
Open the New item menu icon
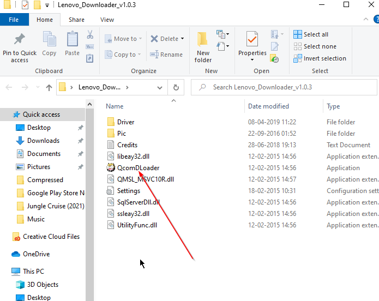click(x=222, y=34)
